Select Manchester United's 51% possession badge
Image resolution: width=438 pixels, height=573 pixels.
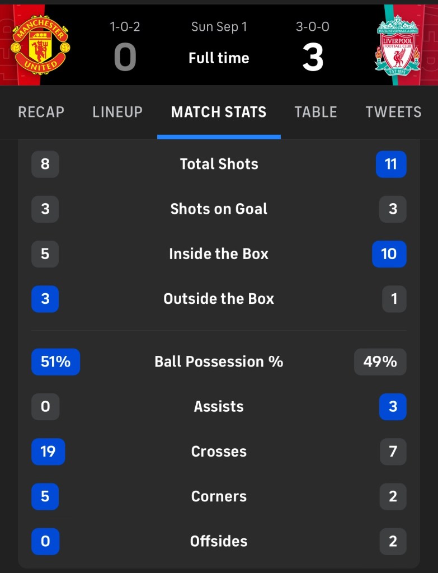pyautogui.click(x=55, y=361)
